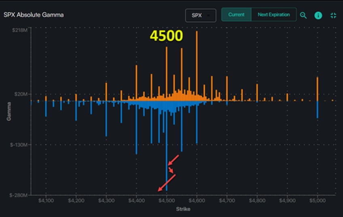
Task: Click the blue bar at 4300 strike
Action: coord(106,119)
